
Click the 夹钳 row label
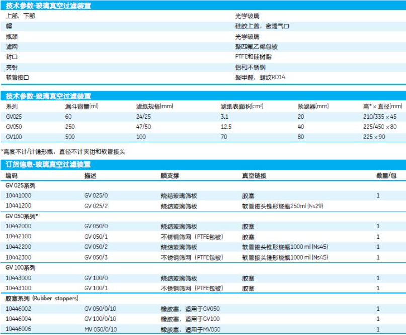pyautogui.click(x=12, y=67)
